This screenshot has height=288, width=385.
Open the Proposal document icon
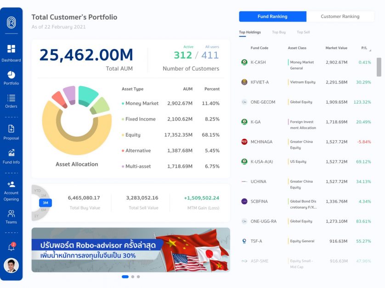11,129
